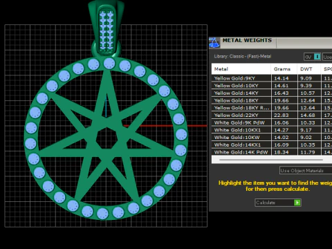Click the 16.06 grams cell
The image size is (332, 249).
[x=284, y=122]
